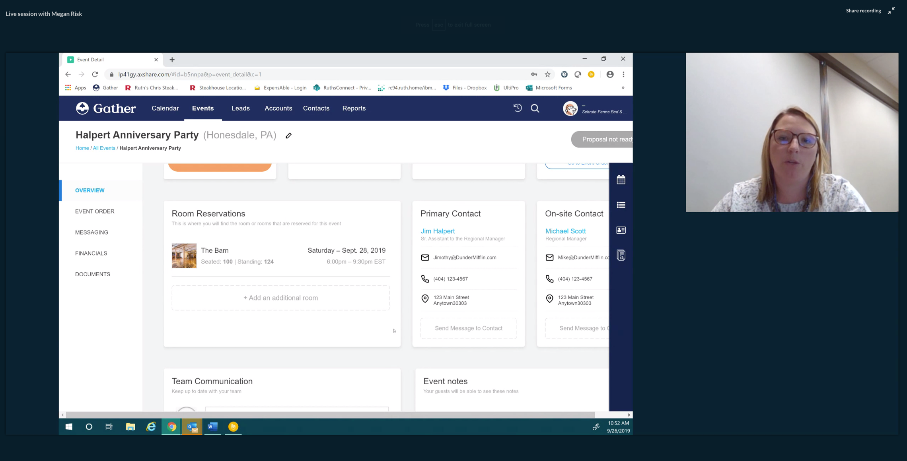Open the Schrute Farms account profile menu
907x461 pixels.
point(595,108)
